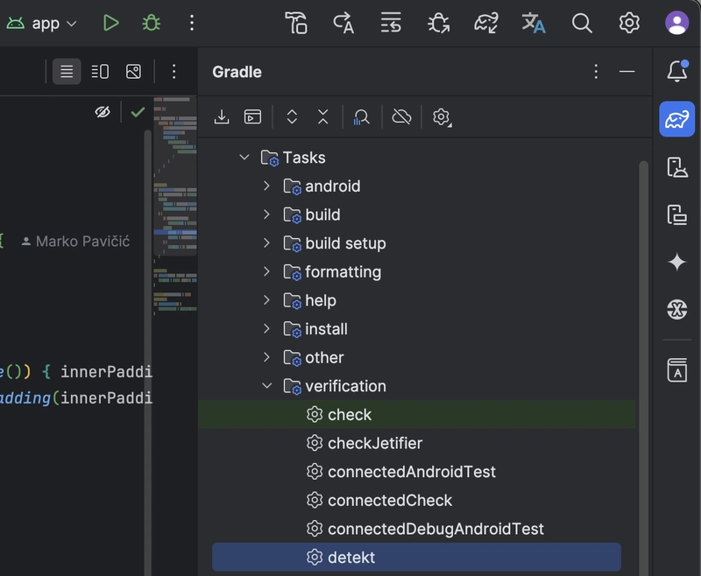This screenshot has height=576, width=701.
Task: Toggle Gradle offline mode
Action: pyautogui.click(x=401, y=117)
